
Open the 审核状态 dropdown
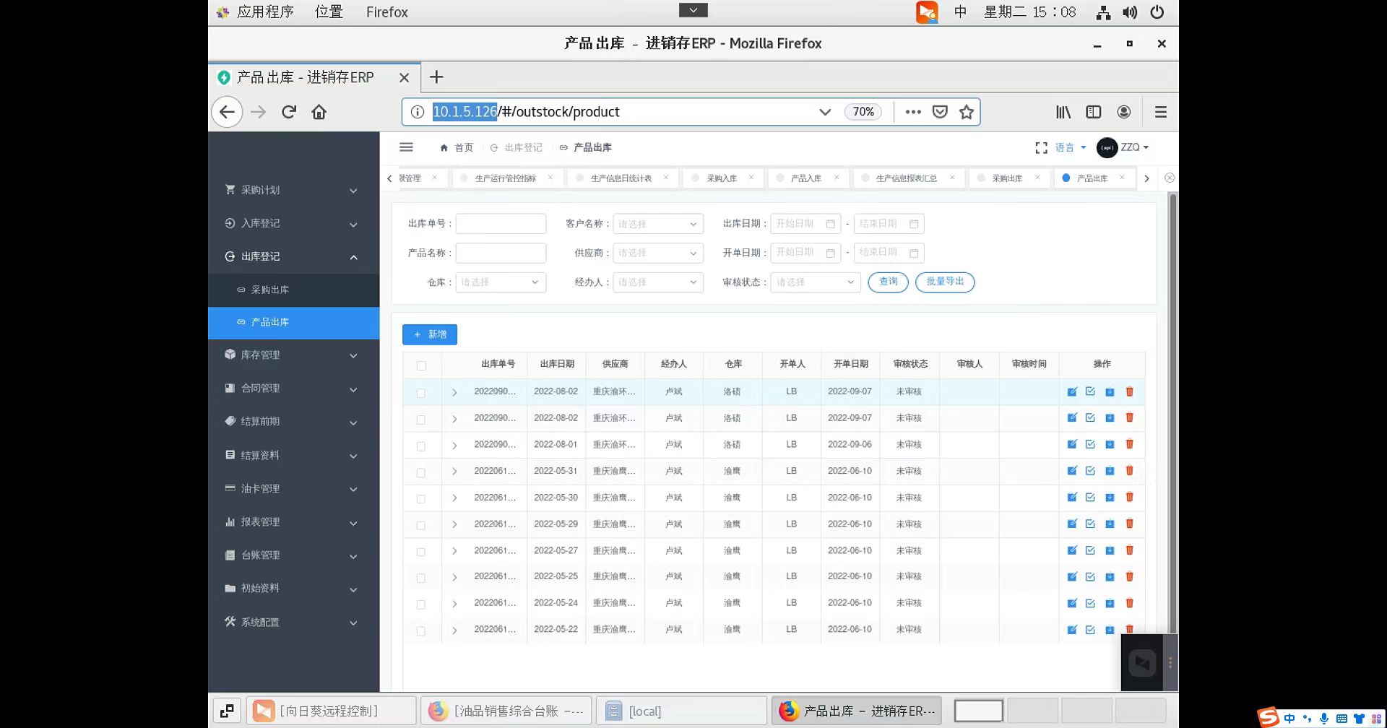point(815,282)
